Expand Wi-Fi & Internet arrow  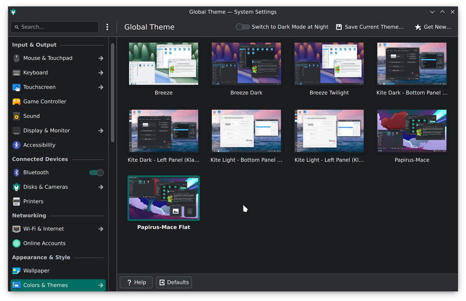(x=101, y=229)
